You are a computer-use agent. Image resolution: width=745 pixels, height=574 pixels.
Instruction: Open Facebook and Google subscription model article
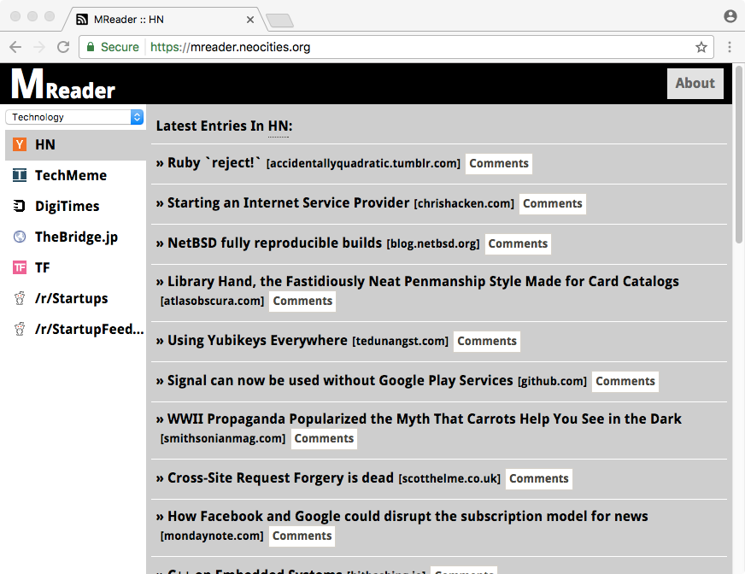408,516
